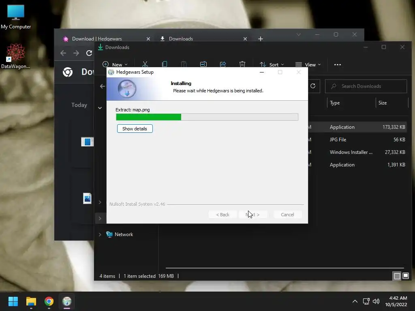
Task: Open the View dropdown in Explorer
Action: click(x=308, y=64)
